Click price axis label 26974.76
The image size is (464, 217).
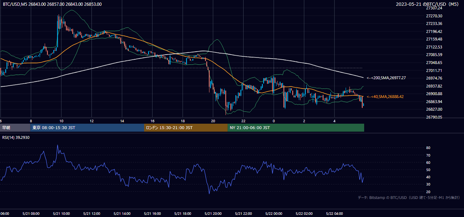pos(434,78)
